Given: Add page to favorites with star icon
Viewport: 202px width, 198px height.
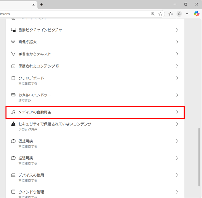Looking at the screenshot, I should click(160, 14).
